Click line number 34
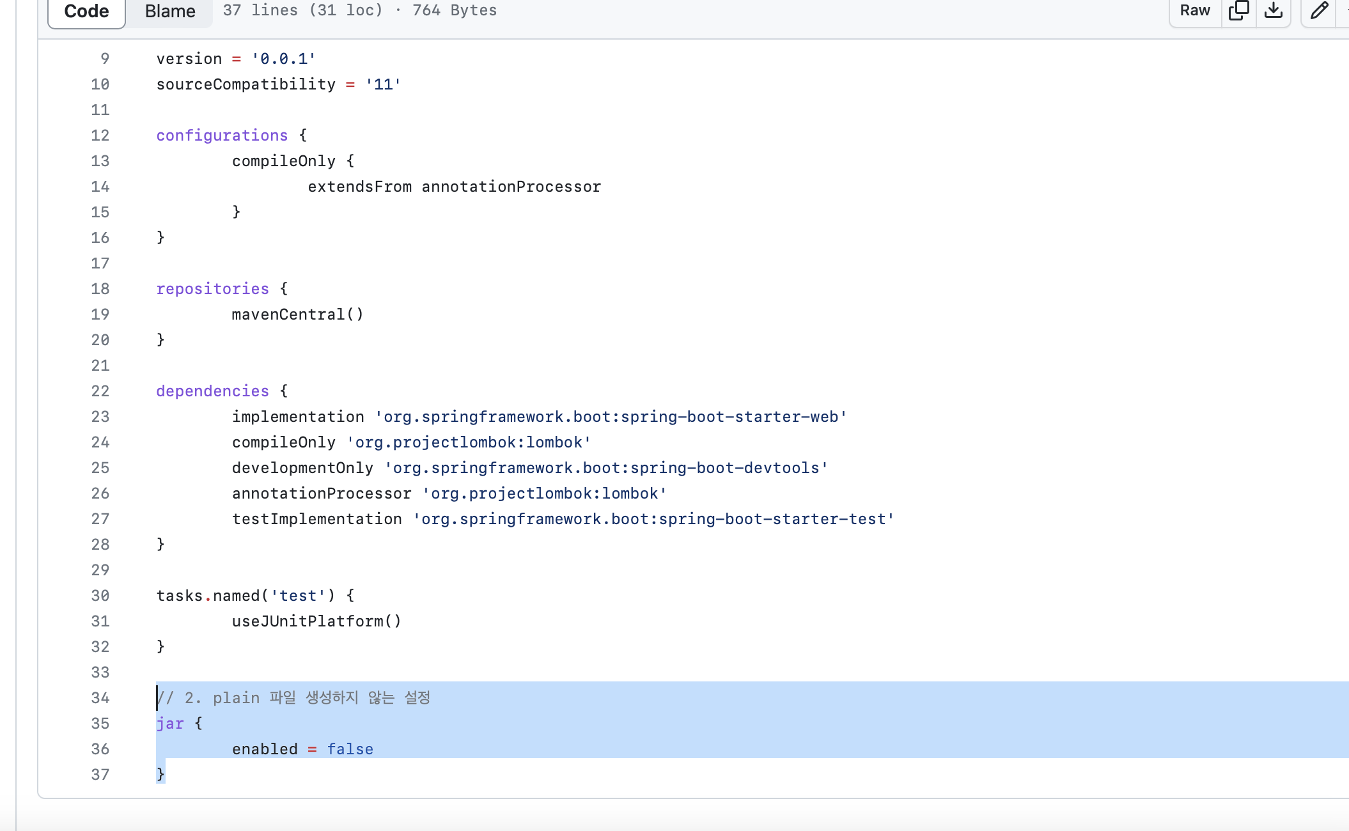1349x831 pixels. coord(100,698)
